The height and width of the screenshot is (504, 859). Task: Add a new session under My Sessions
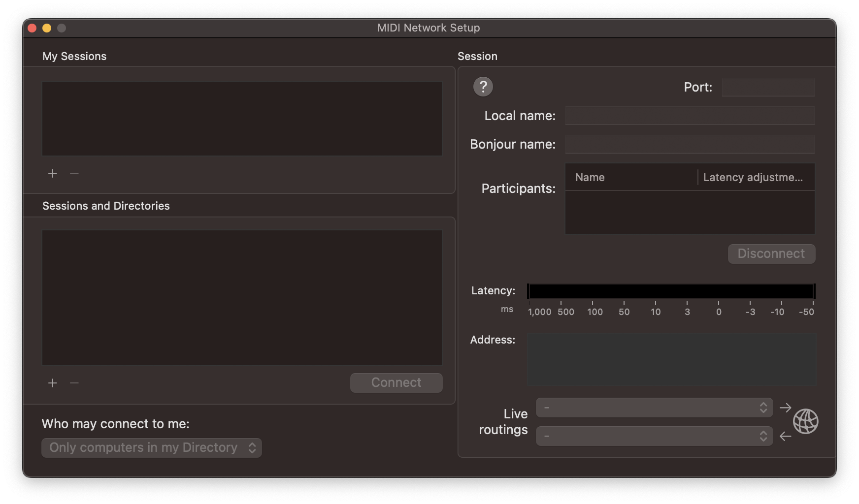(53, 173)
